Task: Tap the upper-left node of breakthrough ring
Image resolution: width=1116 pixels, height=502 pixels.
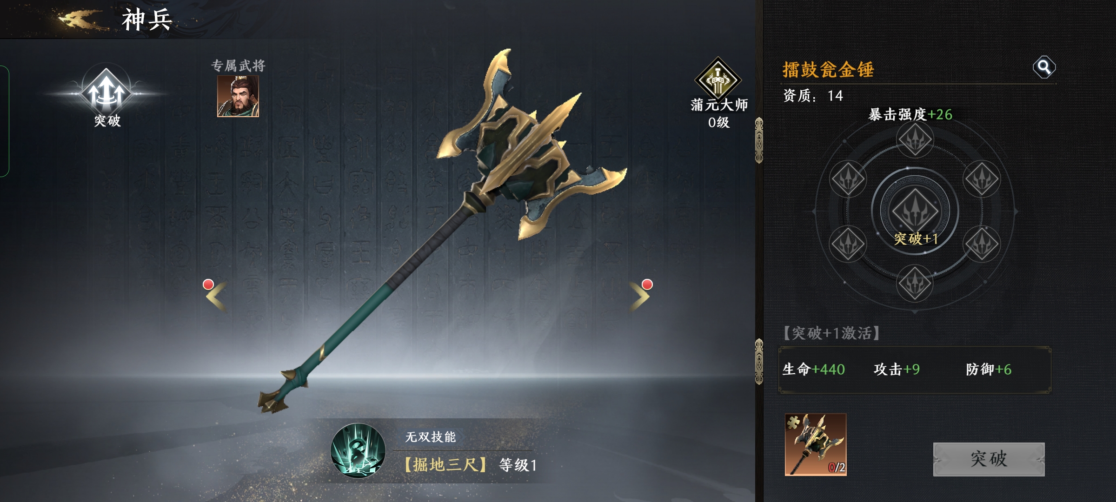Action: click(848, 179)
